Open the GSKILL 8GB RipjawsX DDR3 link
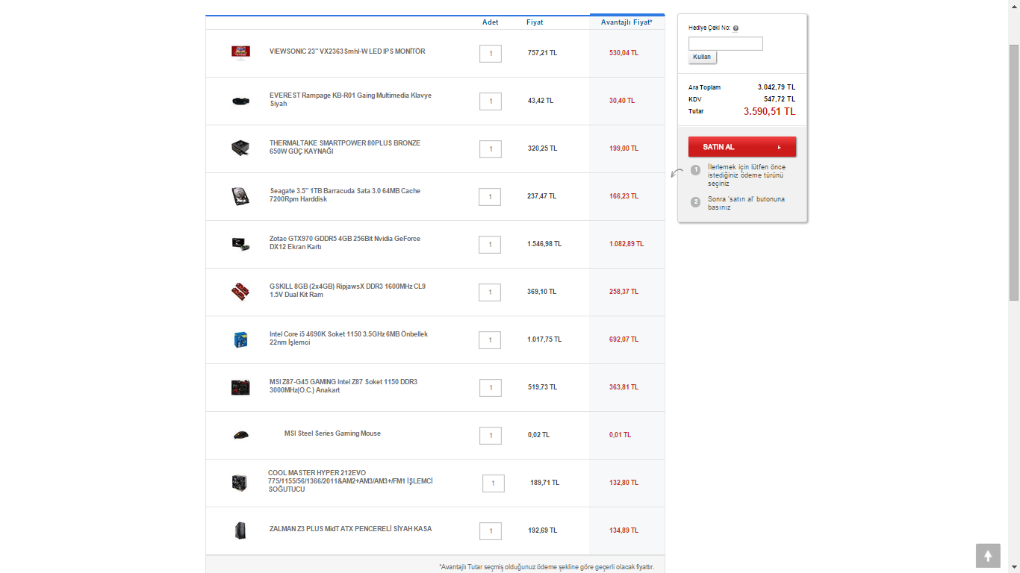The image size is (1020, 573). click(347, 290)
